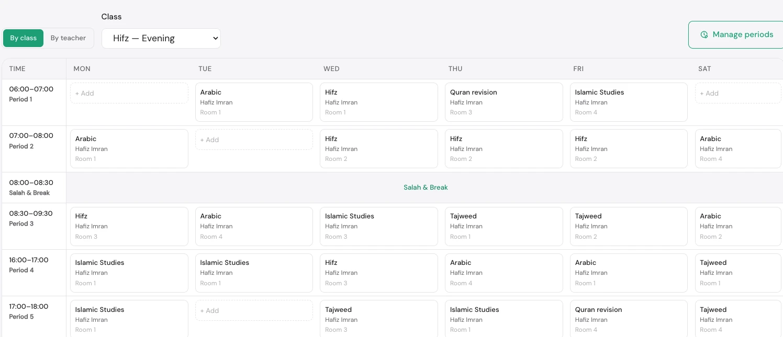Open Monday Period 2 Arabic card

pyautogui.click(x=129, y=148)
